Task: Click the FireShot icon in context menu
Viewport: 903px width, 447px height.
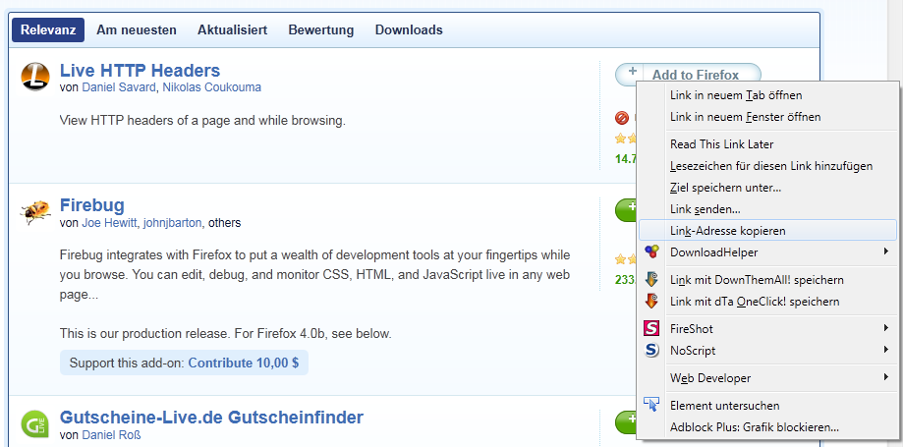Action: [650, 328]
